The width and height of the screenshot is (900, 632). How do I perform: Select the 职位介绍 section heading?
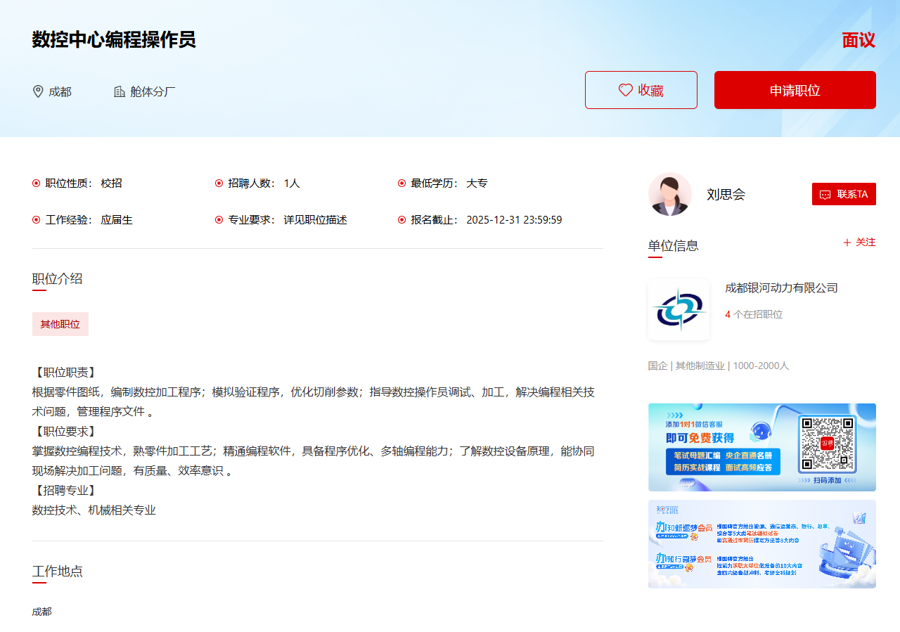58,278
